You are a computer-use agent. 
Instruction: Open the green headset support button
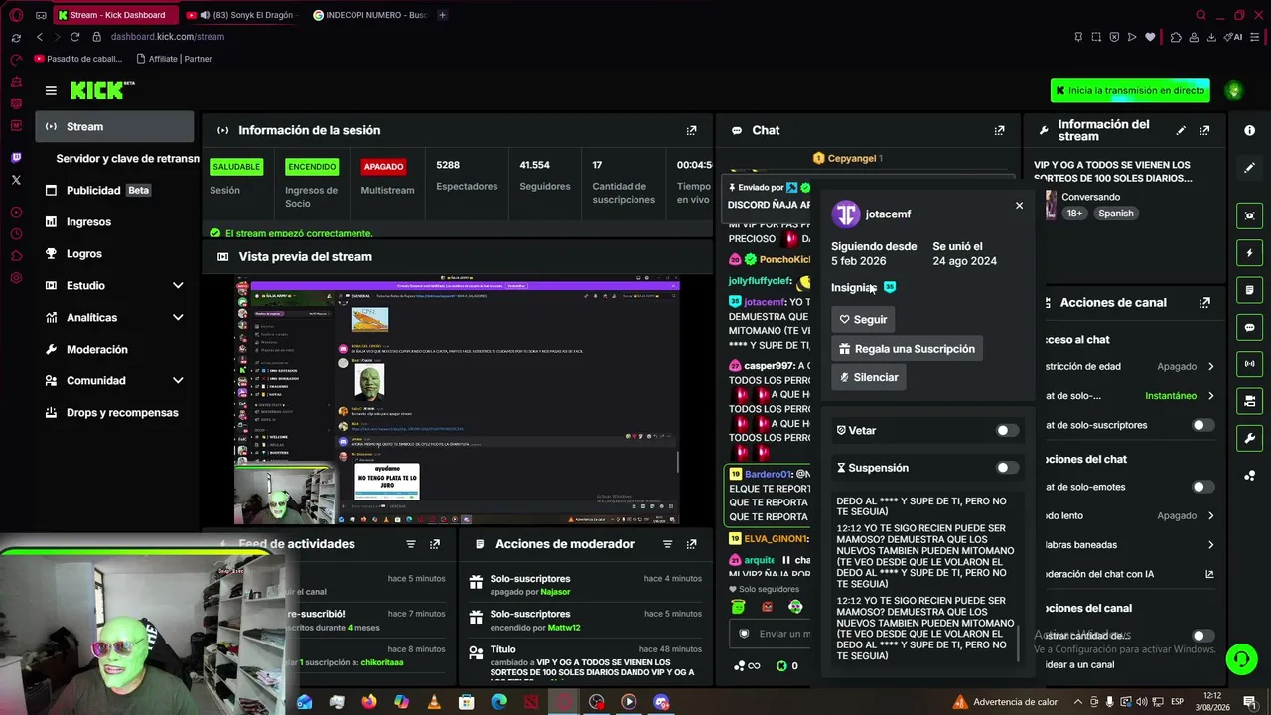[x=1241, y=658]
